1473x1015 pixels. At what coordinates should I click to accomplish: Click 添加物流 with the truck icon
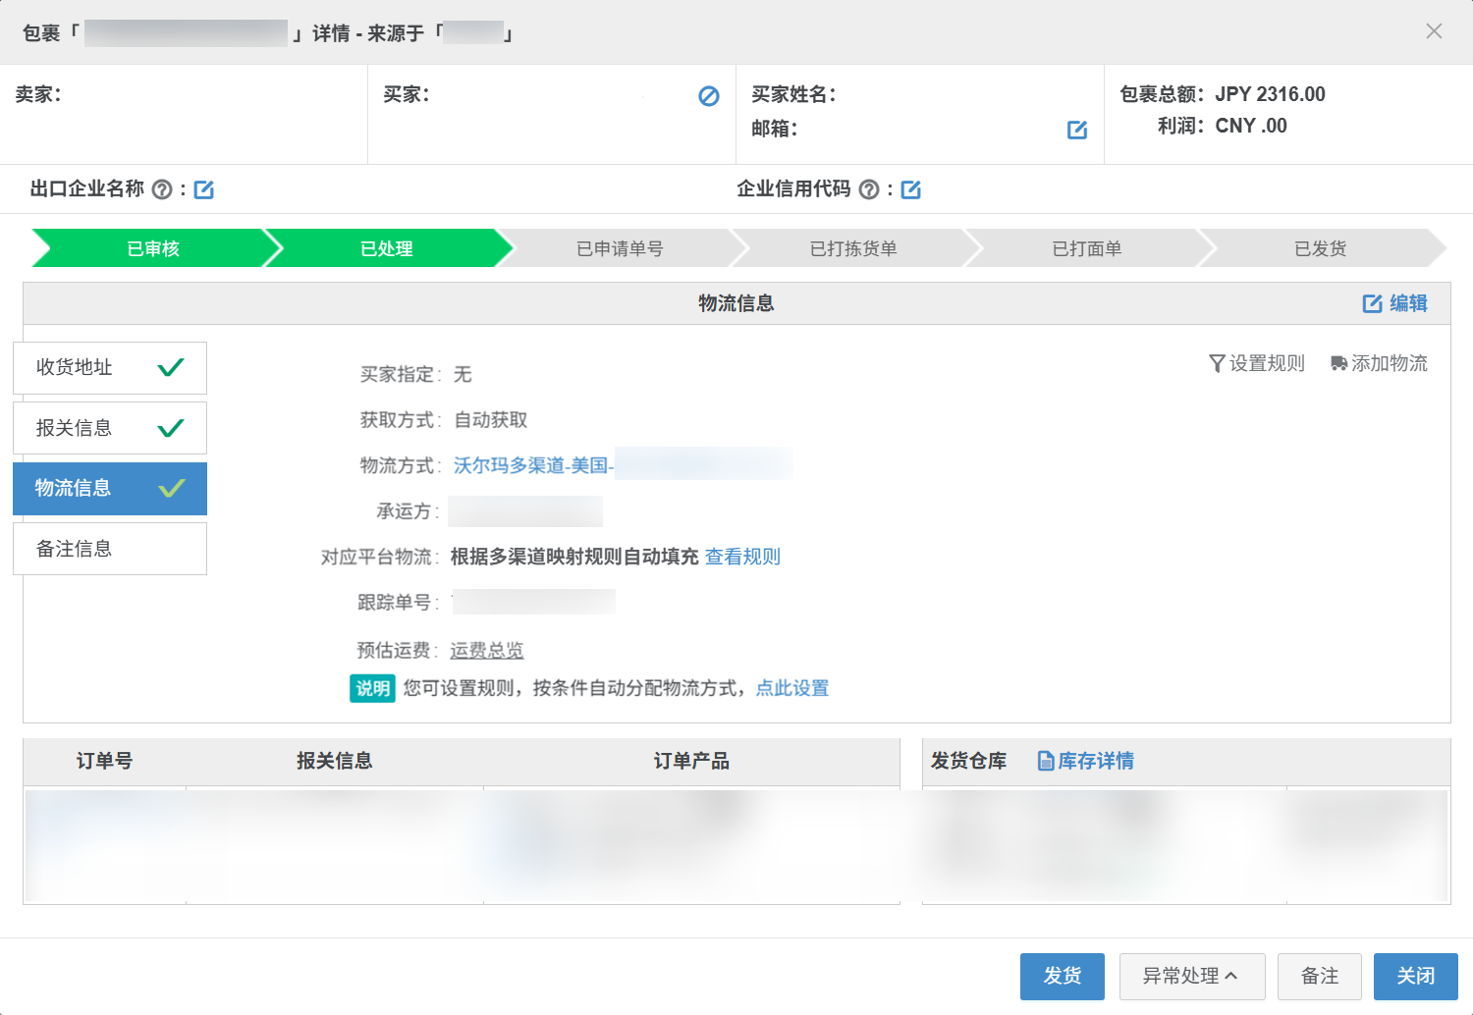[1379, 363]
